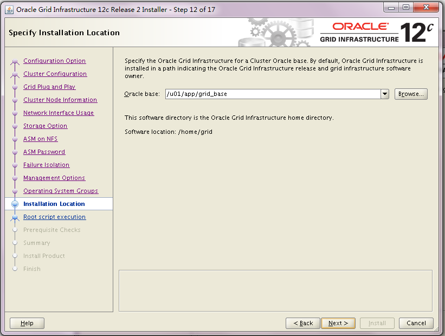The image size is (445, 336).
Task: Click Next to continue installation
Action: pyautogui.click(x=338, y=323)
